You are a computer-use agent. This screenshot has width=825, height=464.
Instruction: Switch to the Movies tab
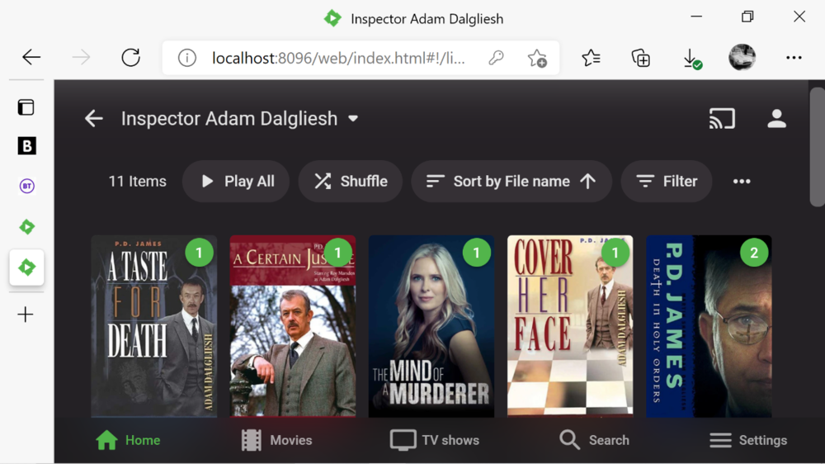pos(276,440)
